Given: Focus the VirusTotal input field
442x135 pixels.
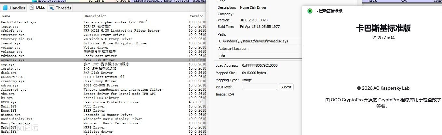Looking at the screenshot, I should [260, 87].
